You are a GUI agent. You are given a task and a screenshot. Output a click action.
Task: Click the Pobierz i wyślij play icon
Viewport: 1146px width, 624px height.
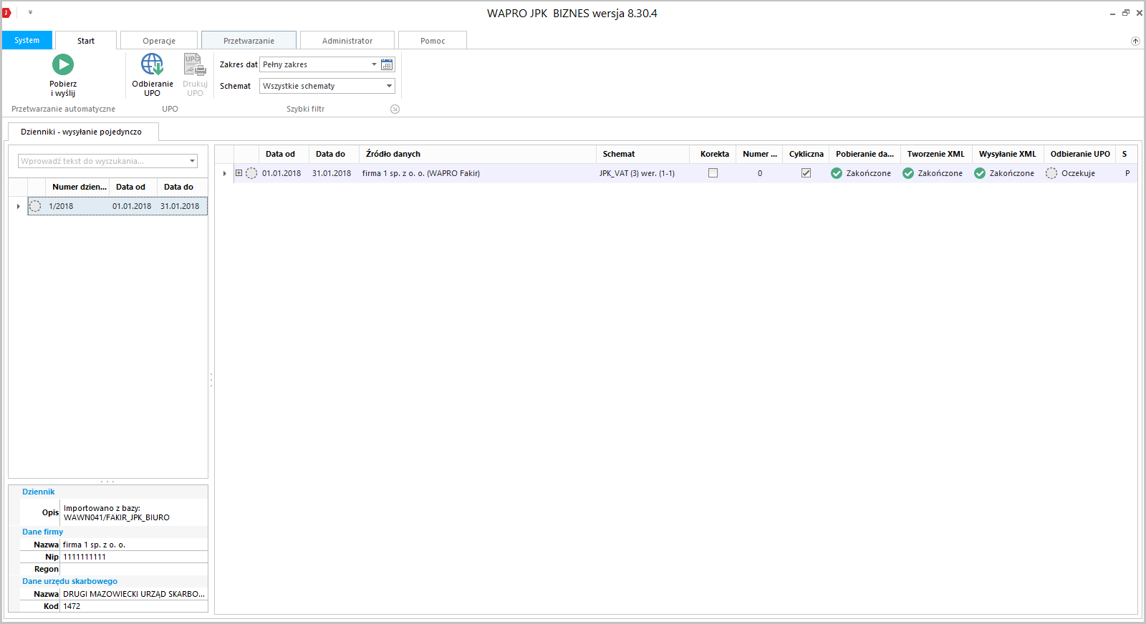click(63, 65)
